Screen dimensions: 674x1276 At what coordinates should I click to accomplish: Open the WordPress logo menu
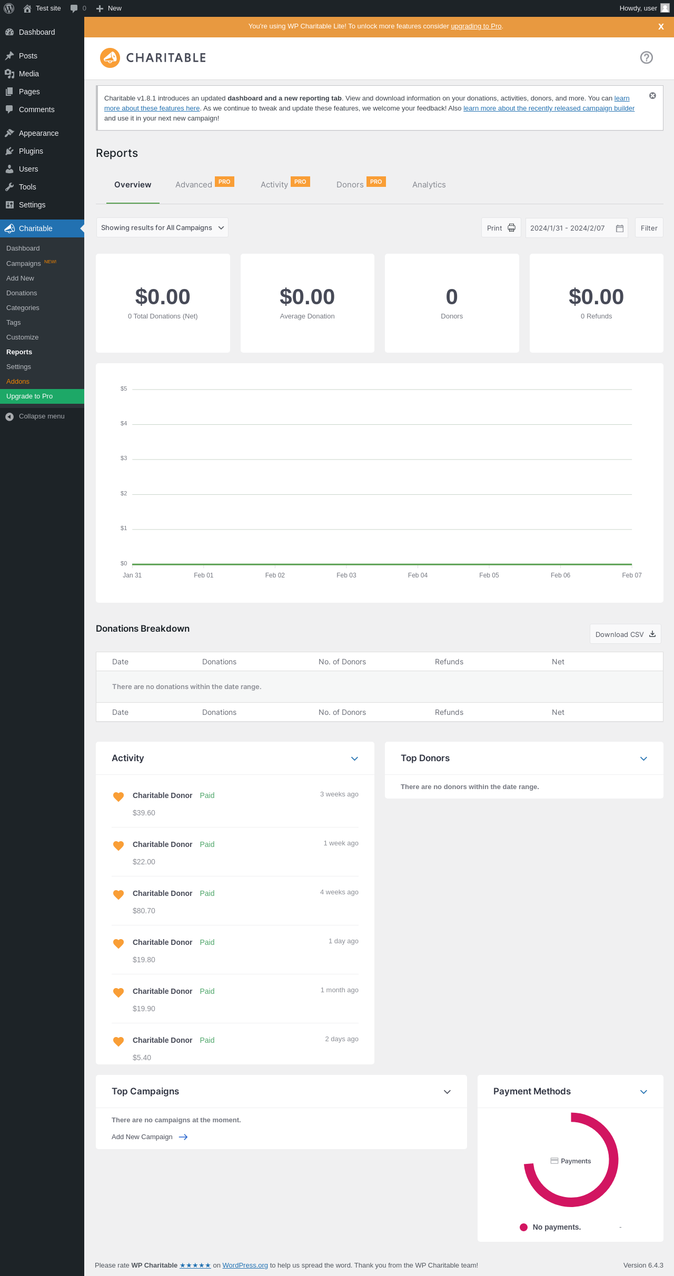(9, 8)
